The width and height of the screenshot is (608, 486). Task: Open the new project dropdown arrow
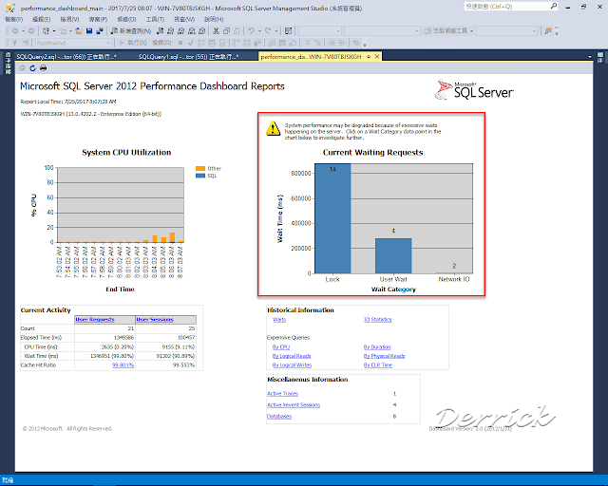[54, 31]
